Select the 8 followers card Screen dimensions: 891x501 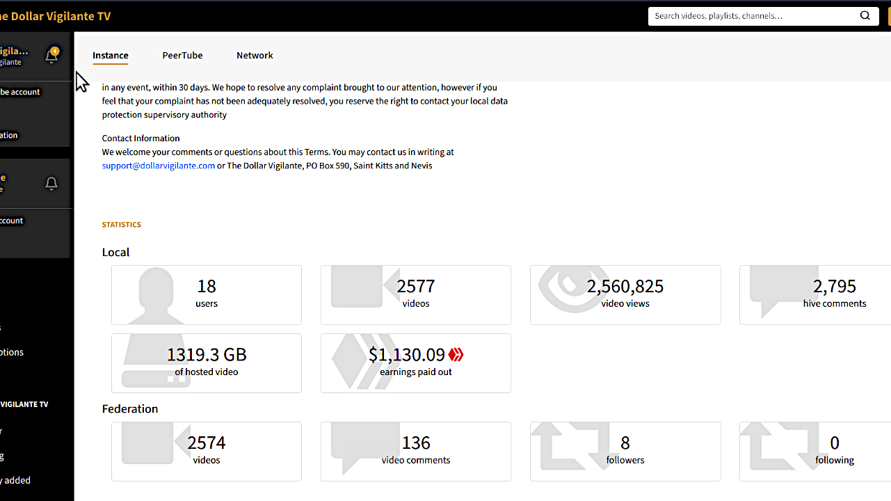pos(625,451)
